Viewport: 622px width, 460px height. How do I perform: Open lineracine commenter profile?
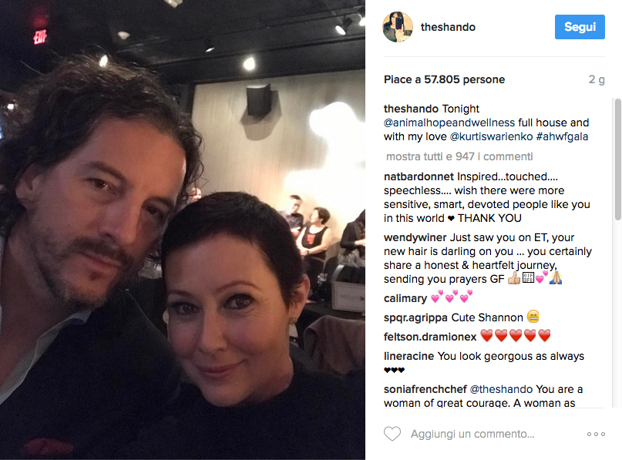point(409,356)
